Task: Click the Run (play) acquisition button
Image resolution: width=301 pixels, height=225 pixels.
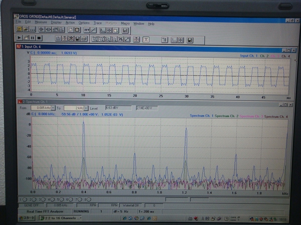Action: click(19, 38)
